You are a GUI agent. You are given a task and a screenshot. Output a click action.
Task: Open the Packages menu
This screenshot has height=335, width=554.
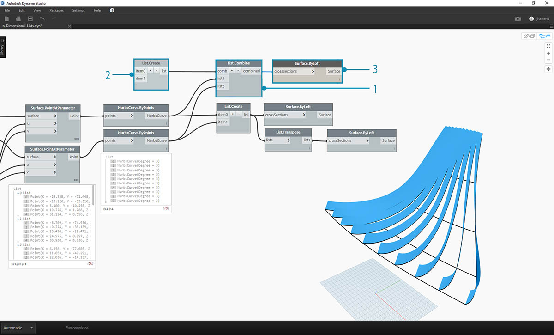56,10
